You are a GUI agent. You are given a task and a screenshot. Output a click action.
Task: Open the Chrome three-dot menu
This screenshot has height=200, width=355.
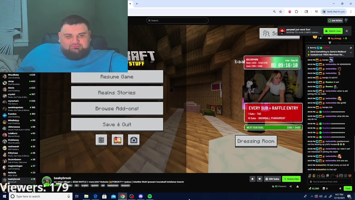[351, 12]
